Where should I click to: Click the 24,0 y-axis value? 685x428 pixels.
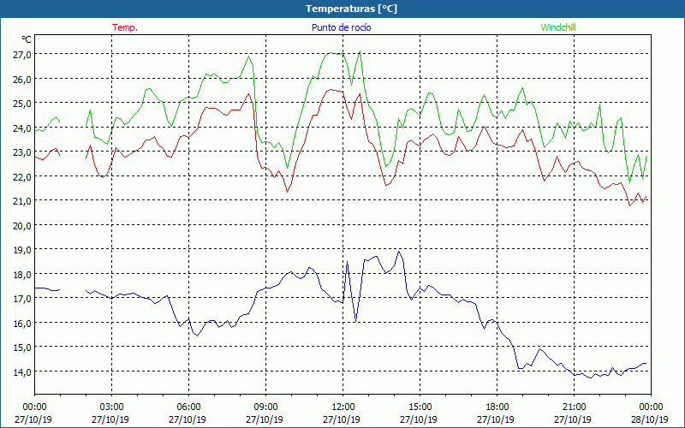pyautogui.click(x=22, y=128)
